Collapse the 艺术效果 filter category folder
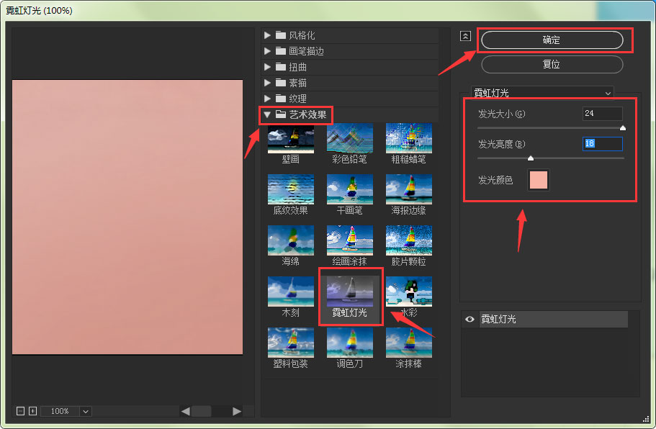The image size is (656, 429). pyautogui.click(x=267, y=114)
